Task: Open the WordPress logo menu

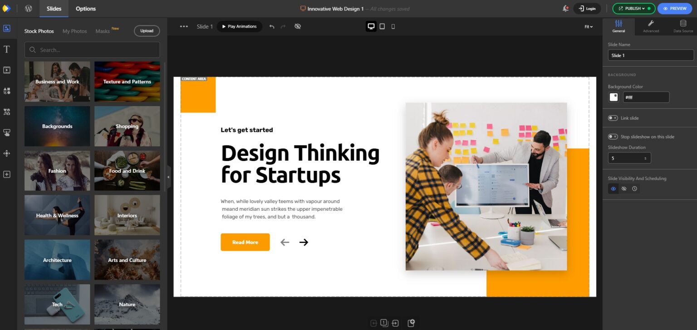Action: point(28,8)
